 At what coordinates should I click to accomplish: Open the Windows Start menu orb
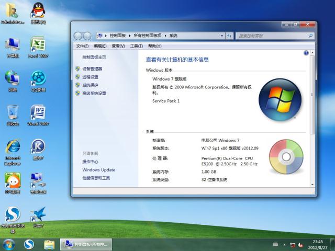(8, 245)
